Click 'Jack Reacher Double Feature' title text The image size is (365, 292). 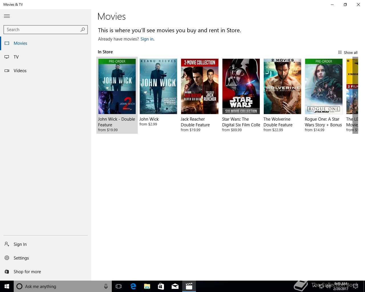click(195, 122)
